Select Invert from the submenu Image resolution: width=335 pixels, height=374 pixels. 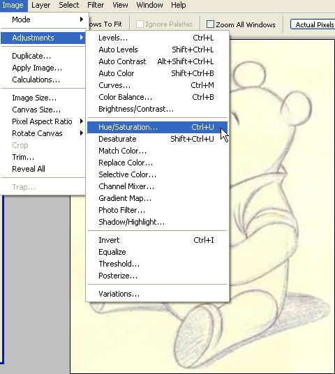(157, 240)
